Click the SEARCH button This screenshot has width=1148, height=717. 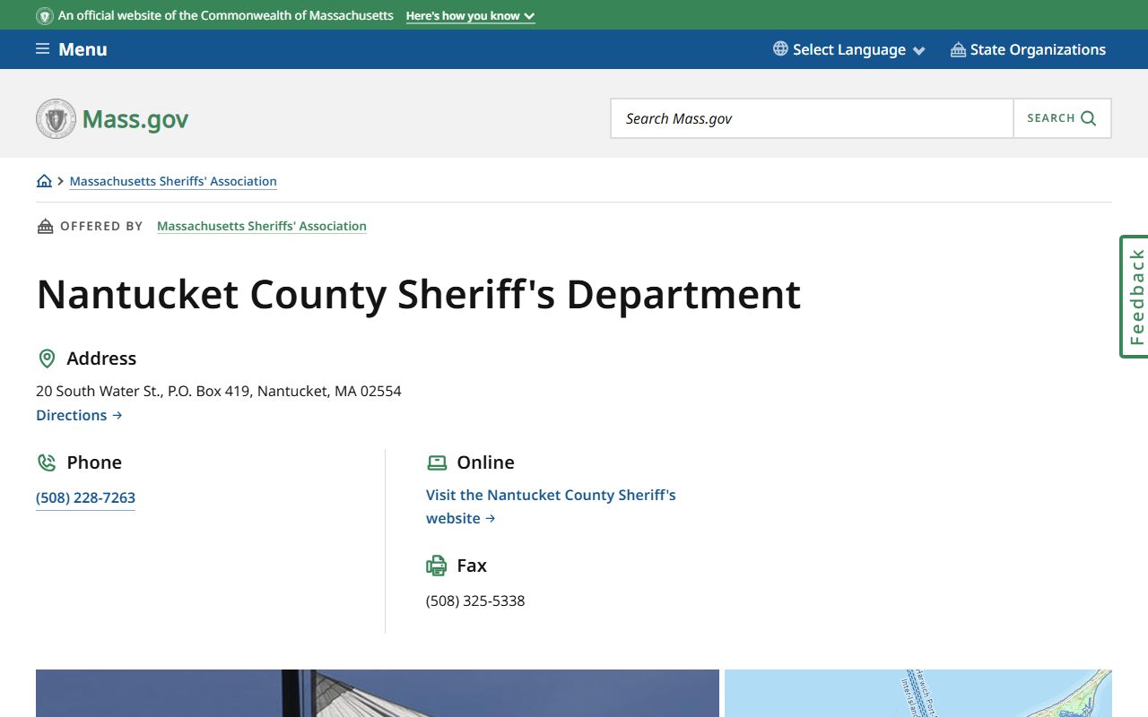point(1062,118)
